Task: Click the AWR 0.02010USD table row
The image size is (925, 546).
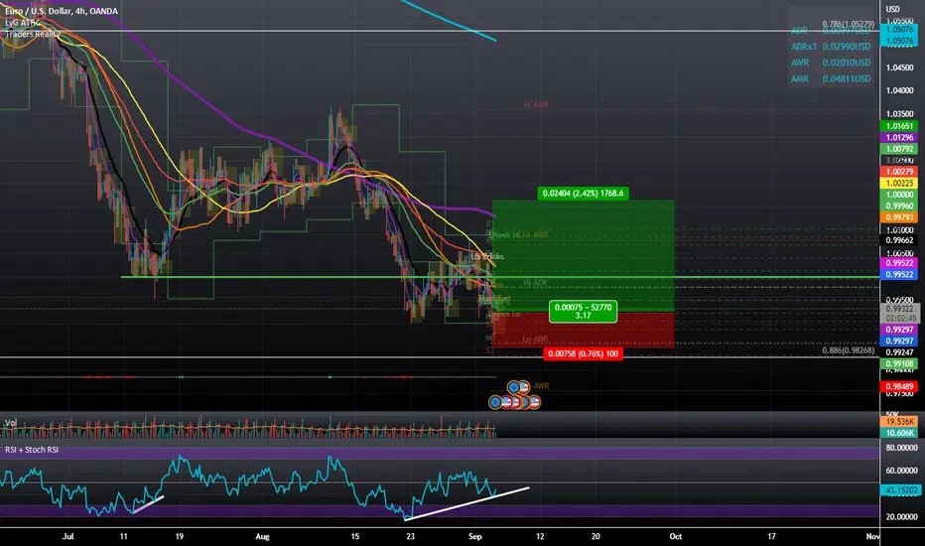Action: click(831, 63)
